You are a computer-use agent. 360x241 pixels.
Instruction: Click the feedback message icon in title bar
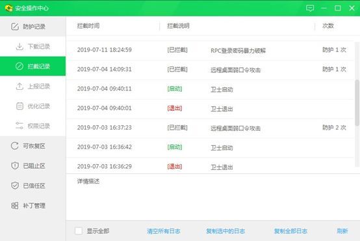tap(310, 8)
